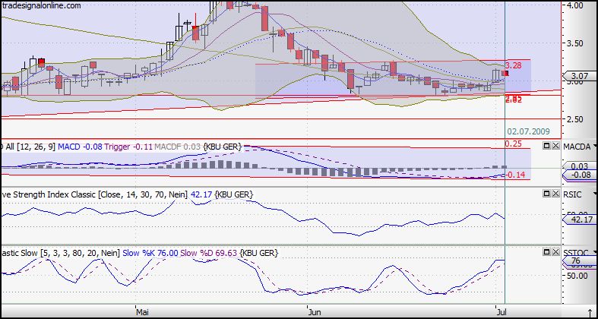This screenshot has height=319, width=598.
Task: Select the 3.28 red price level label
Action: coord(514,66)
